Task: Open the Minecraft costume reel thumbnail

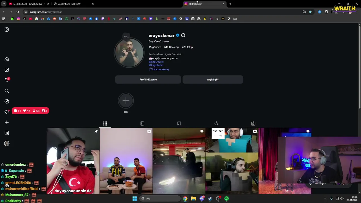Action: coord(232,161)
